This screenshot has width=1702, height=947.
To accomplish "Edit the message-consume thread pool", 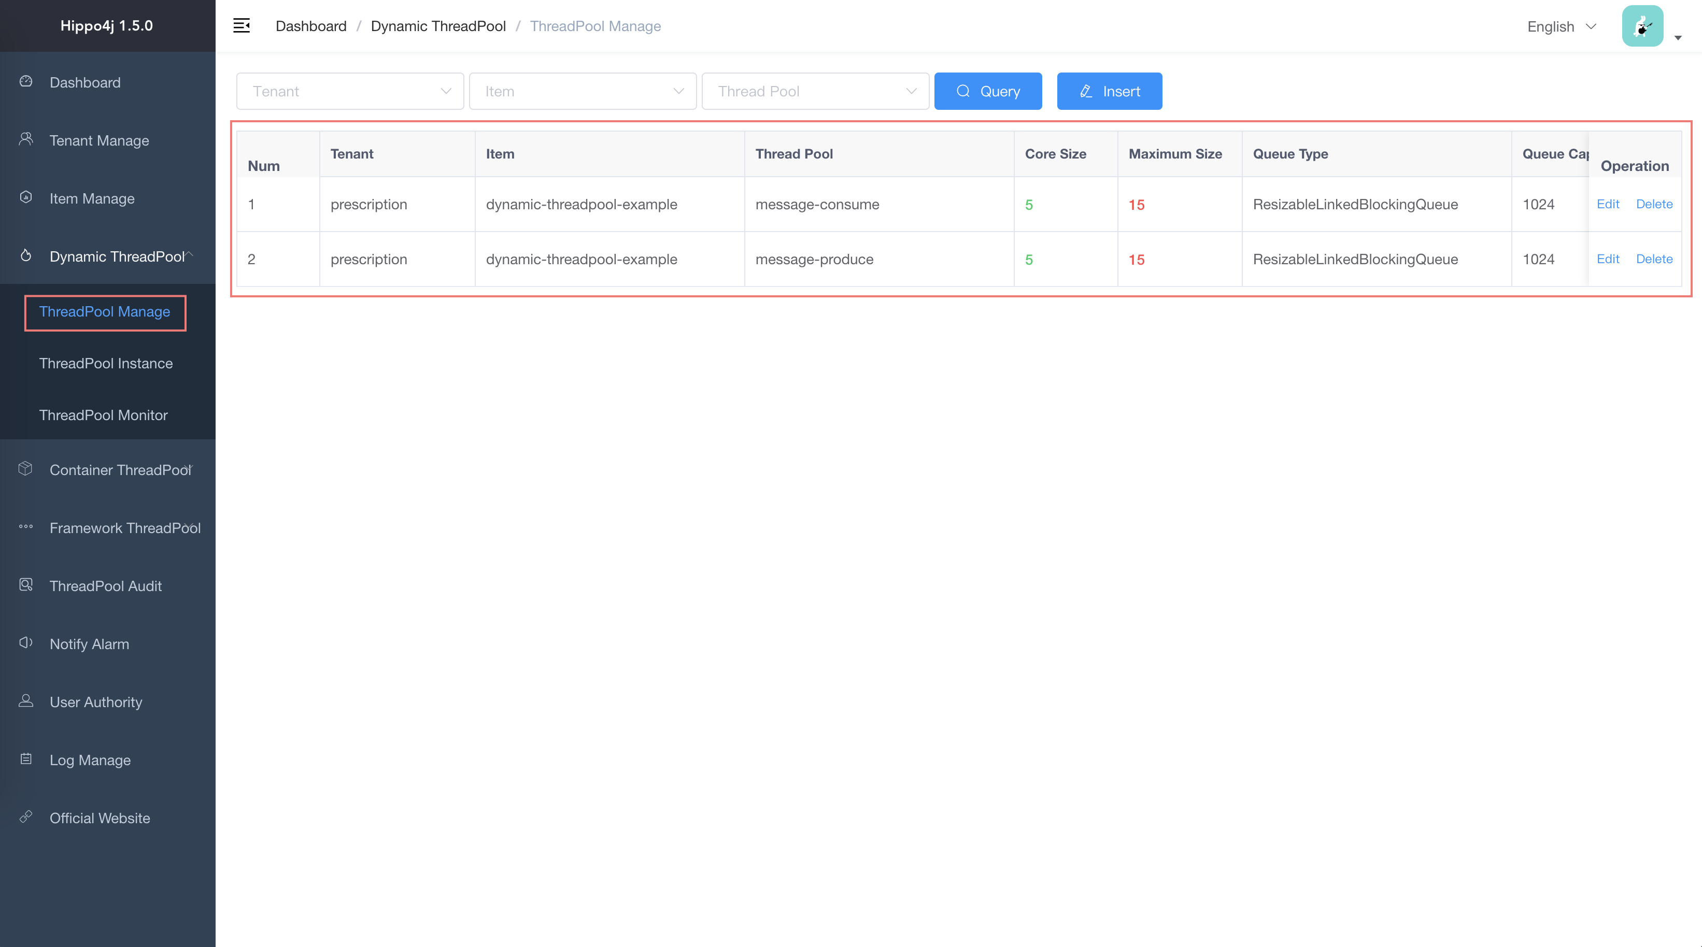I will click(x=1608, y=204).
